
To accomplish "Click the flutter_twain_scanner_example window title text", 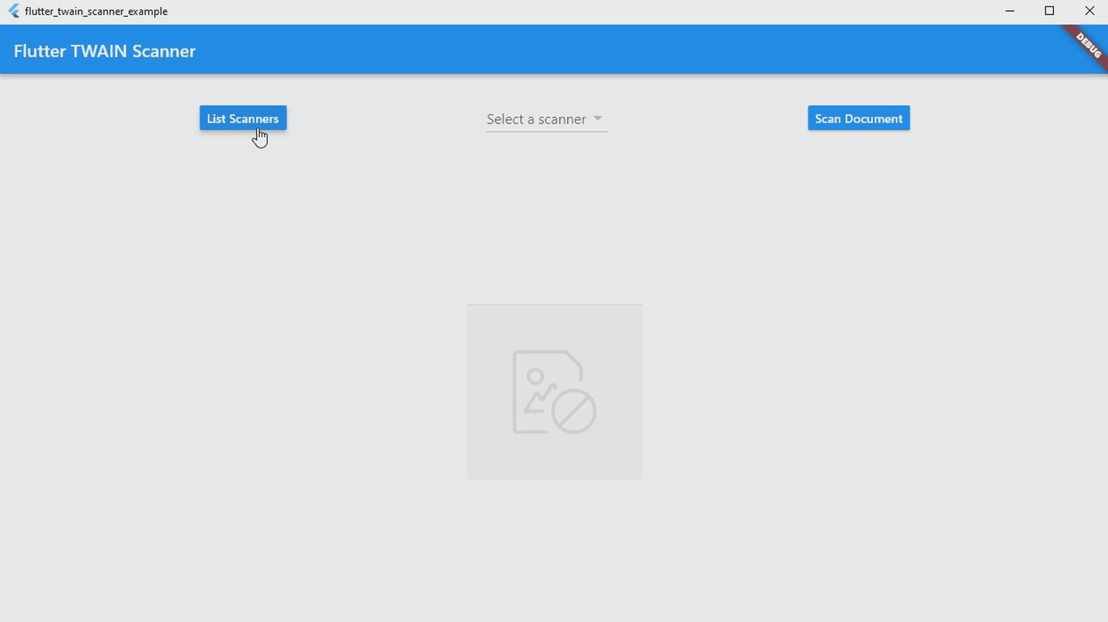I will tap(97, 12).
